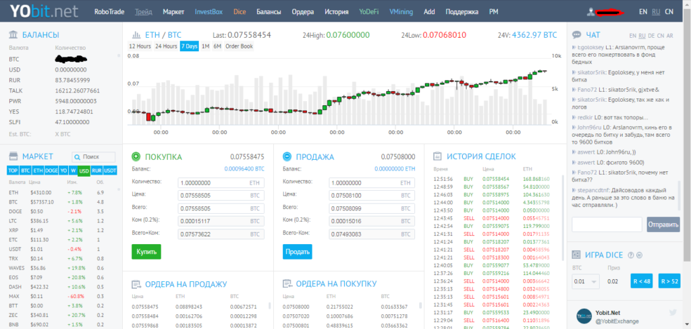Click the YObit.net logo
The width and height of the screenshot is (691, 329).
[44, 11]
